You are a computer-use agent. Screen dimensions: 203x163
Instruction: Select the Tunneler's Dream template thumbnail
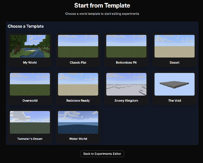(x=30, y=122)
